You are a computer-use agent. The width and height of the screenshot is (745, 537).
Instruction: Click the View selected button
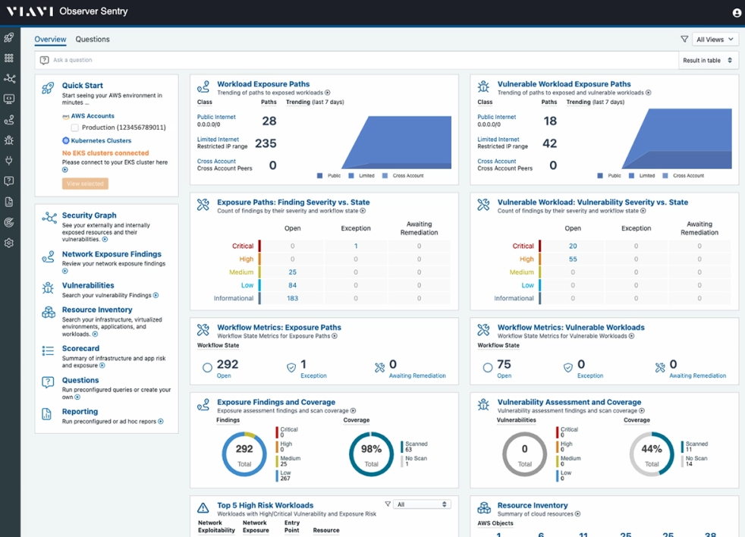pos(85,184)
